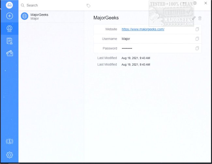Click the masked Password dots

[127, 48]
